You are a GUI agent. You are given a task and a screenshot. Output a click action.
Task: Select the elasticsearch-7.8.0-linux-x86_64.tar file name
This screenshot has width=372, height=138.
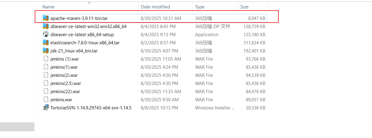(85, 42)
